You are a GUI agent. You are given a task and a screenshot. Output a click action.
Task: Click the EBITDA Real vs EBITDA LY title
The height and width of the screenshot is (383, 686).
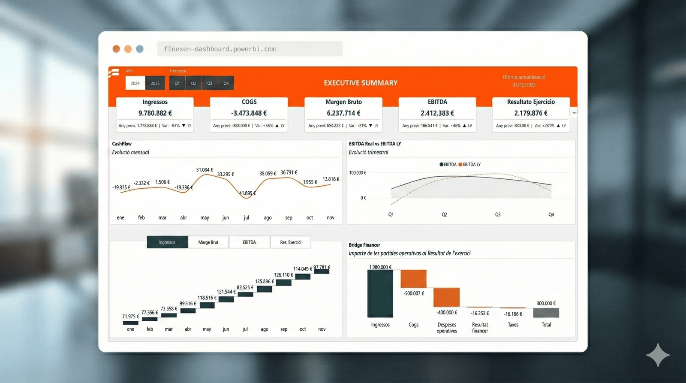[375, 144]
